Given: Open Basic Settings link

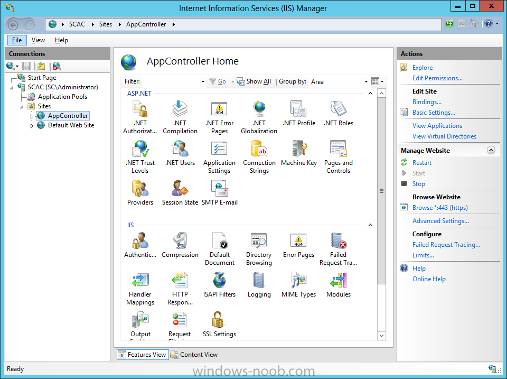Looking at the screenshot, I should pos(434,113).
